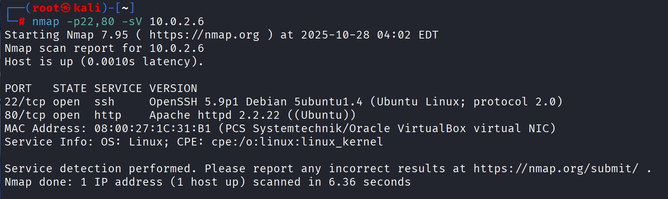
Task: Click the target IP on the command line
Action: (176, 21)
